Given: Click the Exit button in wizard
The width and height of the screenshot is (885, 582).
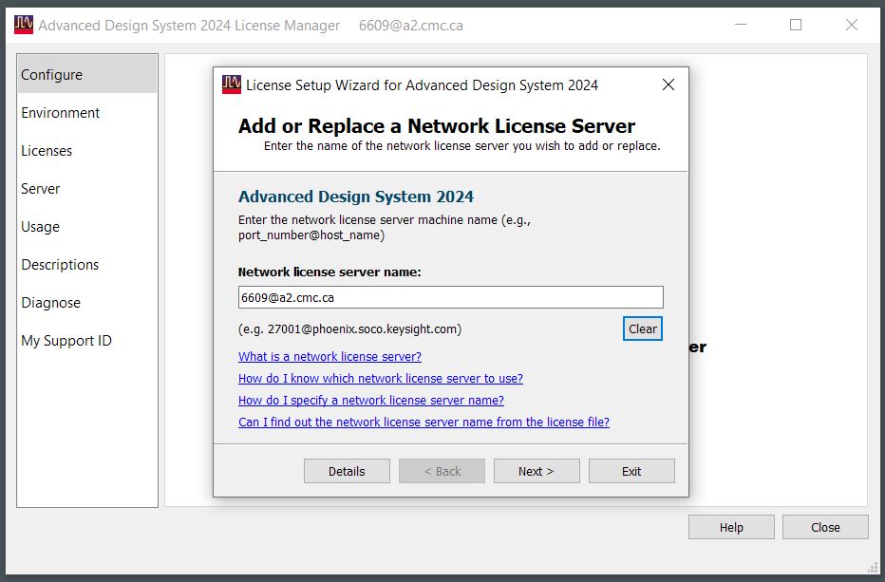Looking at the screenshot, I should pyautogui.click(x=631, y=471).
